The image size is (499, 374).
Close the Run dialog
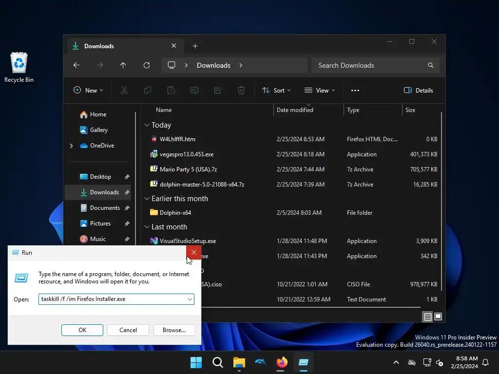[194, 253]
